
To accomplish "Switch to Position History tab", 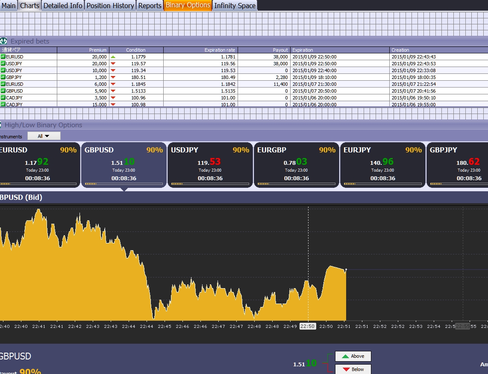I will coord(110,6).
